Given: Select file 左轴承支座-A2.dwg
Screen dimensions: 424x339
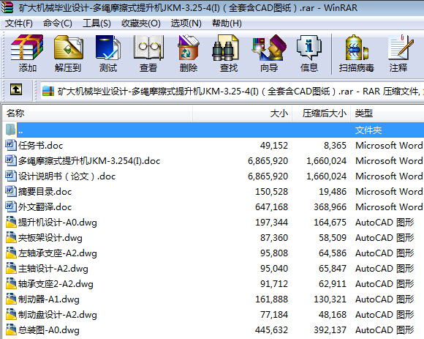Looking at the screenshot, I should (x=57, y=253).
